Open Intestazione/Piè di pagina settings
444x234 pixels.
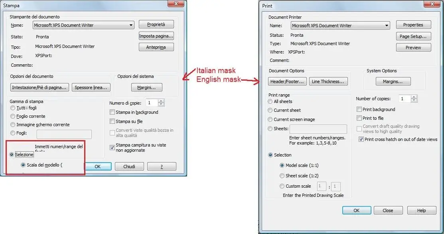[39, 87]
